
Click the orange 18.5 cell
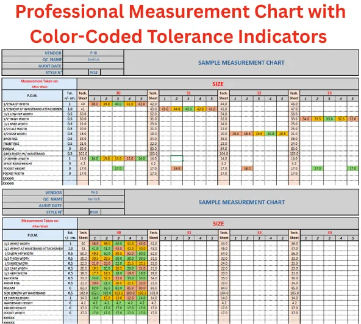click(x=247, y=134)
